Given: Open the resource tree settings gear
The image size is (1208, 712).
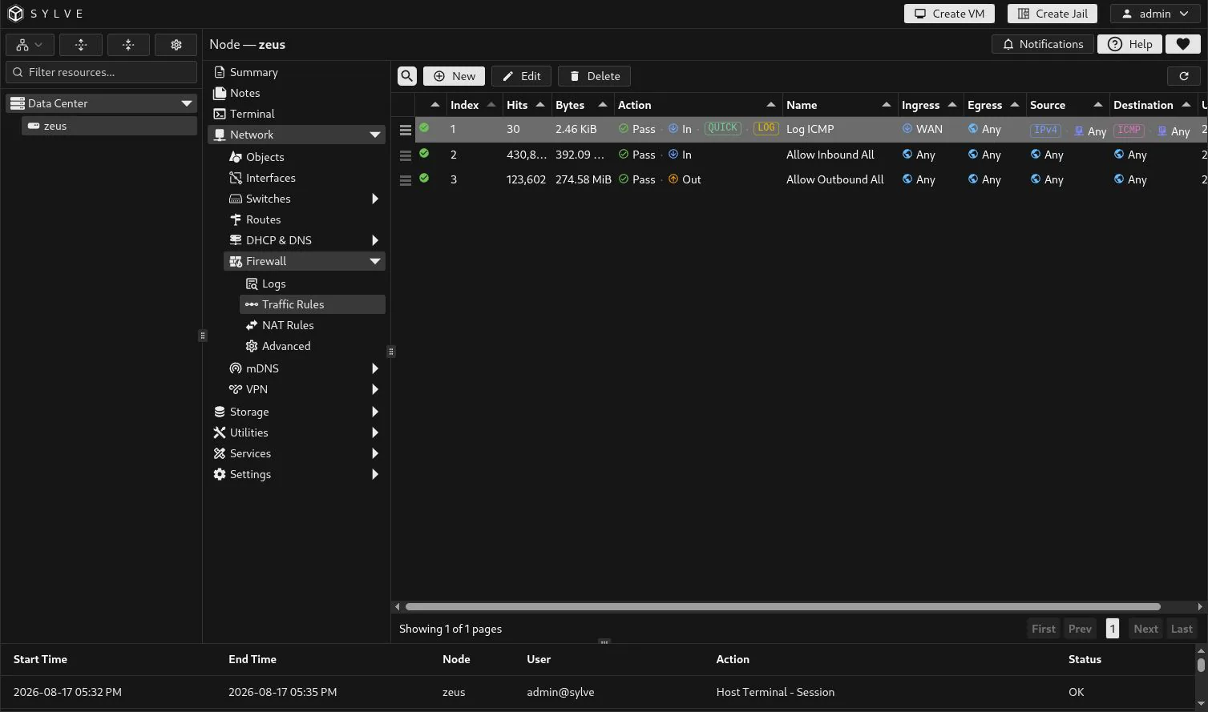Looking at the screenshot, I should (x=176, y=45).
